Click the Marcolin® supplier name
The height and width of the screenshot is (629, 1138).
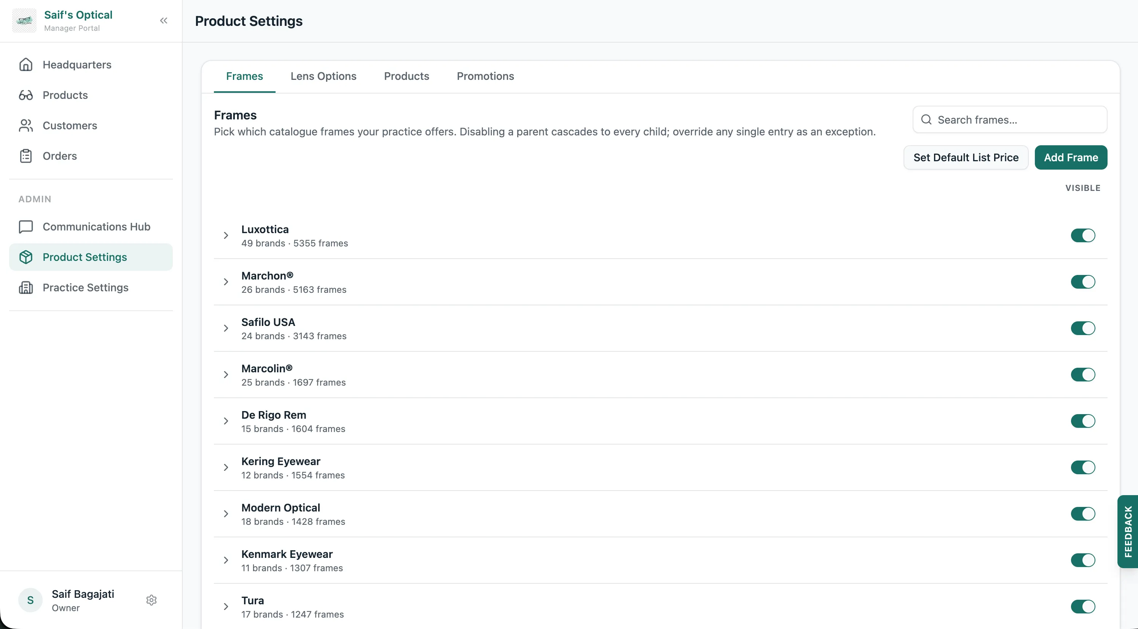point(267,368)
